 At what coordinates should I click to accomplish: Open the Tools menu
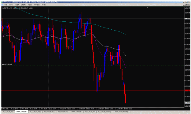30,5
